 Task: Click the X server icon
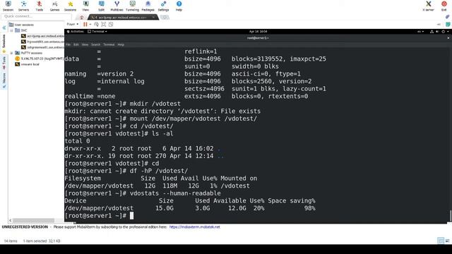tap(429, 6)
